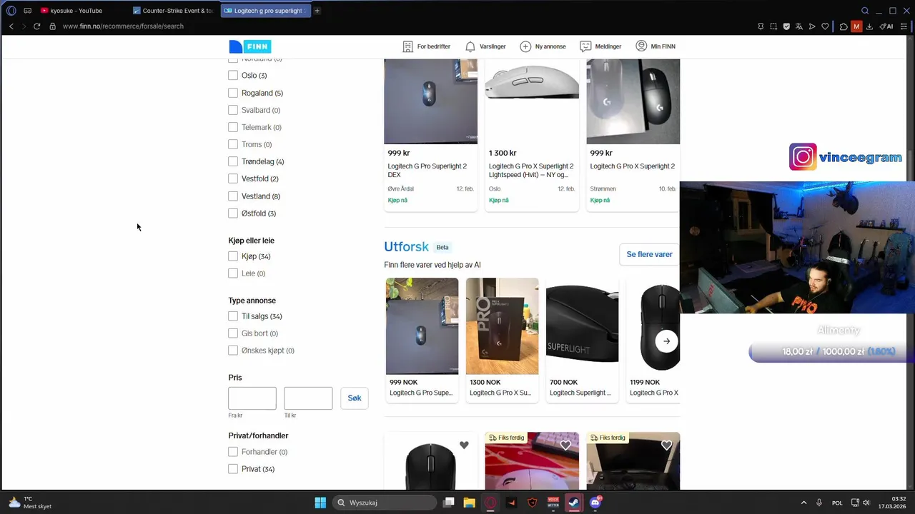
Task: Click the Se flere varer button
Action: click(649, 254)
